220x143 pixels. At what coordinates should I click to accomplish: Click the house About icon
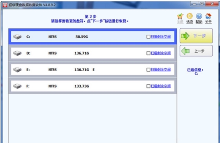coord(208,16)
